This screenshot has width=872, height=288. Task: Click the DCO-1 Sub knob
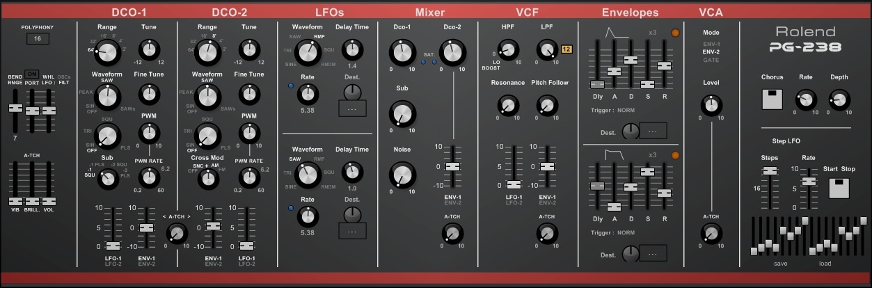(106, 179)
